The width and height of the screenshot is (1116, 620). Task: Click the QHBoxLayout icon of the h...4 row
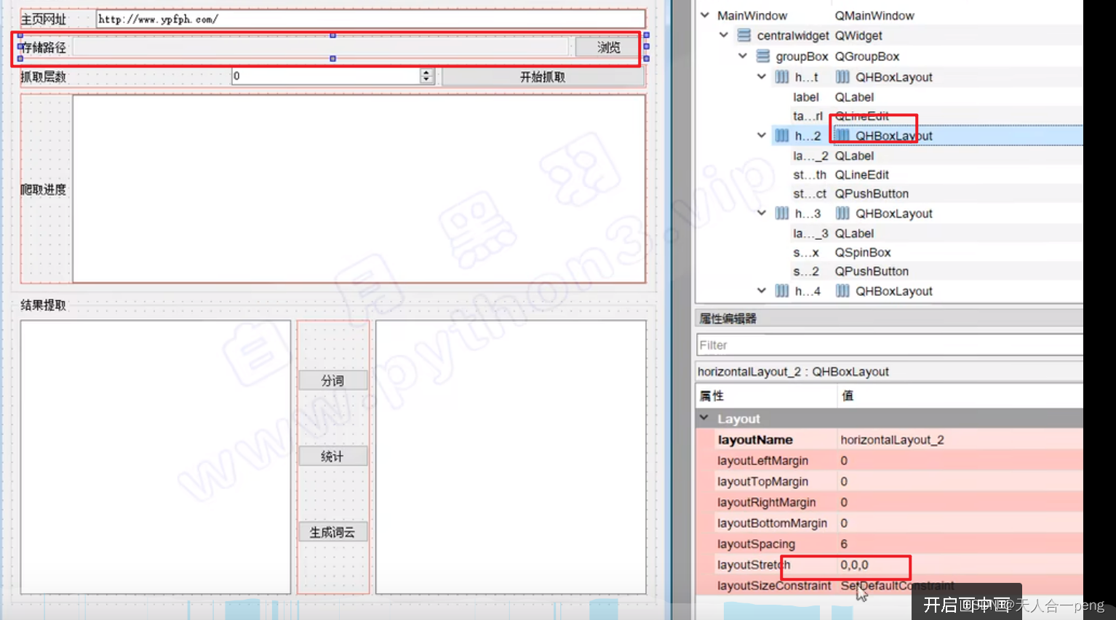842,291
